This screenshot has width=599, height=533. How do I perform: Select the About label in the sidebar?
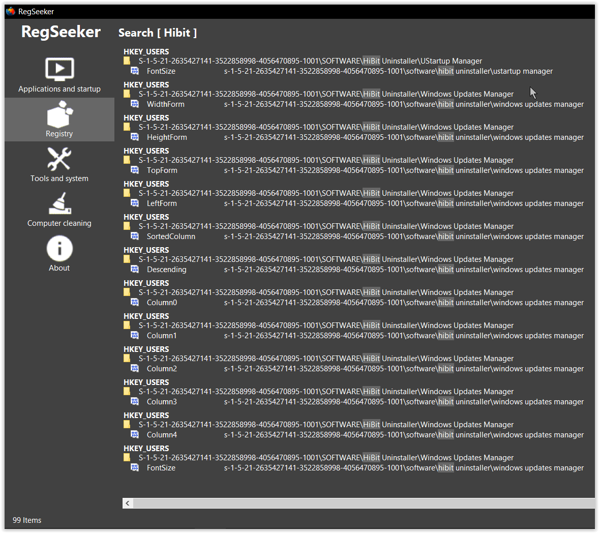tap(59, 268)
